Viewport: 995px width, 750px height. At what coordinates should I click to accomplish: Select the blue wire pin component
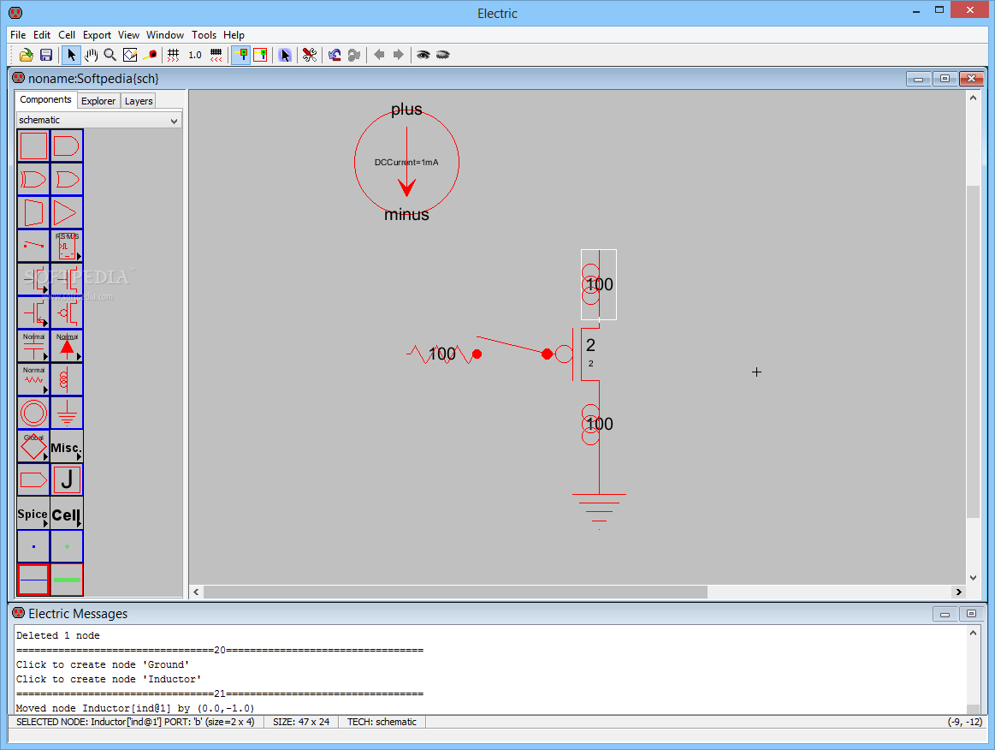33,546
